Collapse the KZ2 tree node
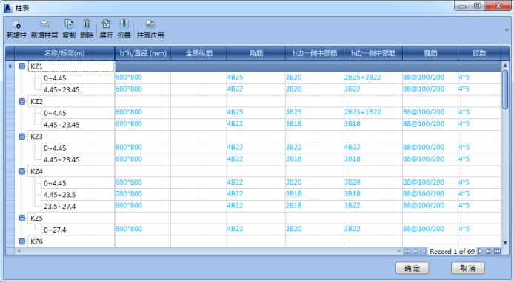This screenshot has height=282, width=514. 22,101
